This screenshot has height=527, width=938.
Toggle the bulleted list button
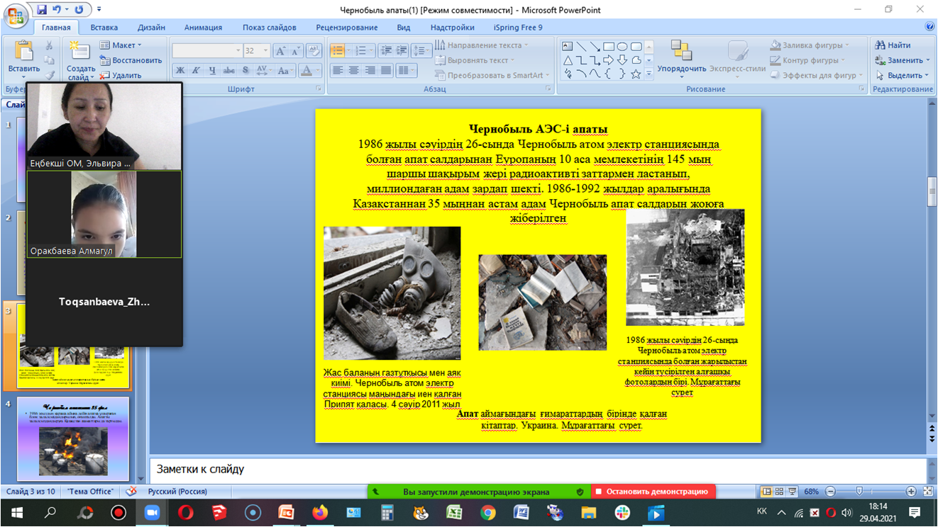point(338,51)
